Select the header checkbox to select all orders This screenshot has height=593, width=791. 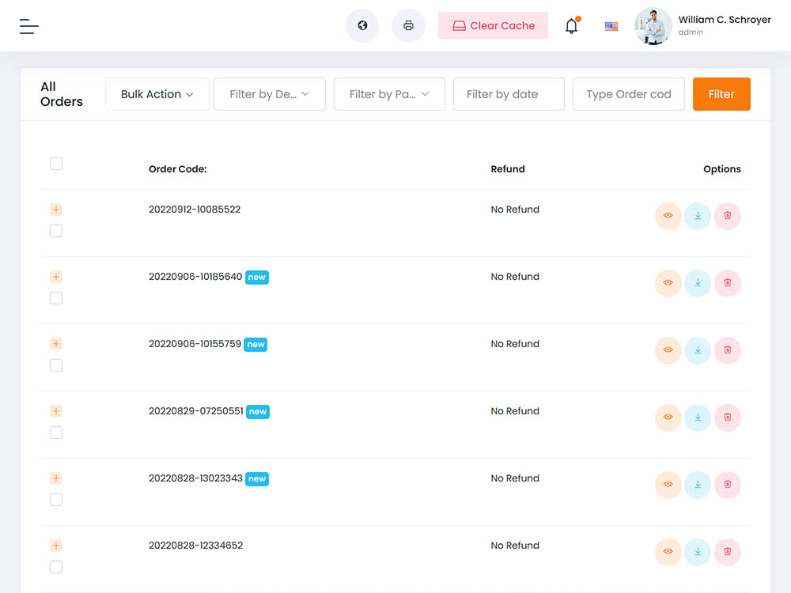(x=56, y=164)
